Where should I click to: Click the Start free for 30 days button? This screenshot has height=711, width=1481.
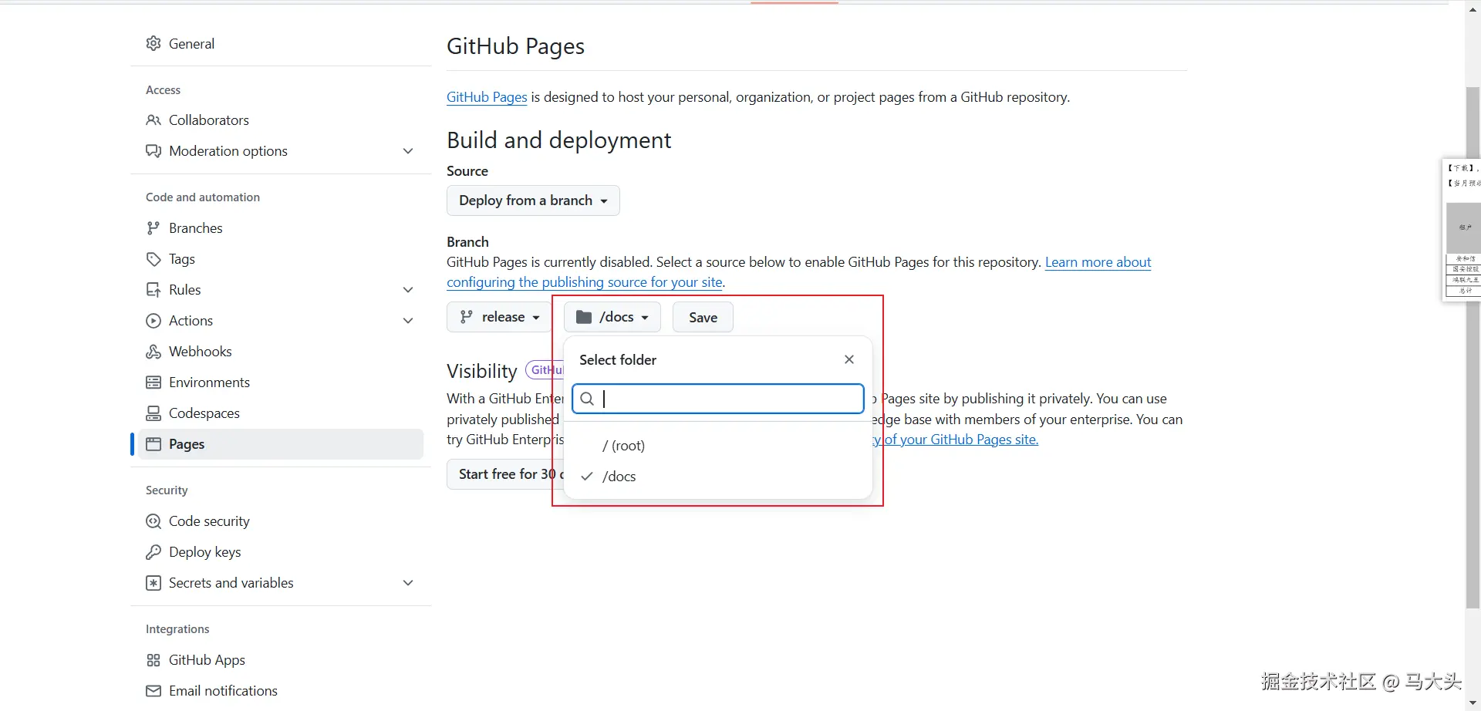pos(505,474)
